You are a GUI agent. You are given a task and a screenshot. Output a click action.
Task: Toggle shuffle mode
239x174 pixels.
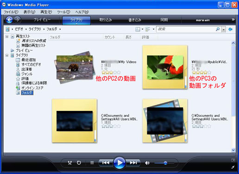[70, 163]
